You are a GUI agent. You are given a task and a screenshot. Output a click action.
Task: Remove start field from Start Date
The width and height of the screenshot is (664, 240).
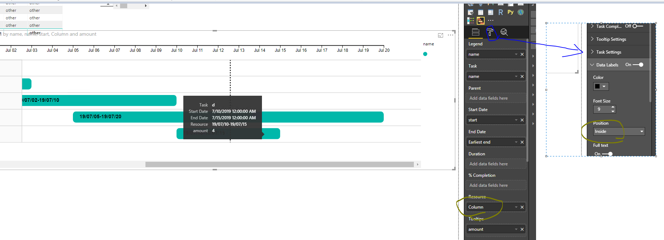[522, 120]
